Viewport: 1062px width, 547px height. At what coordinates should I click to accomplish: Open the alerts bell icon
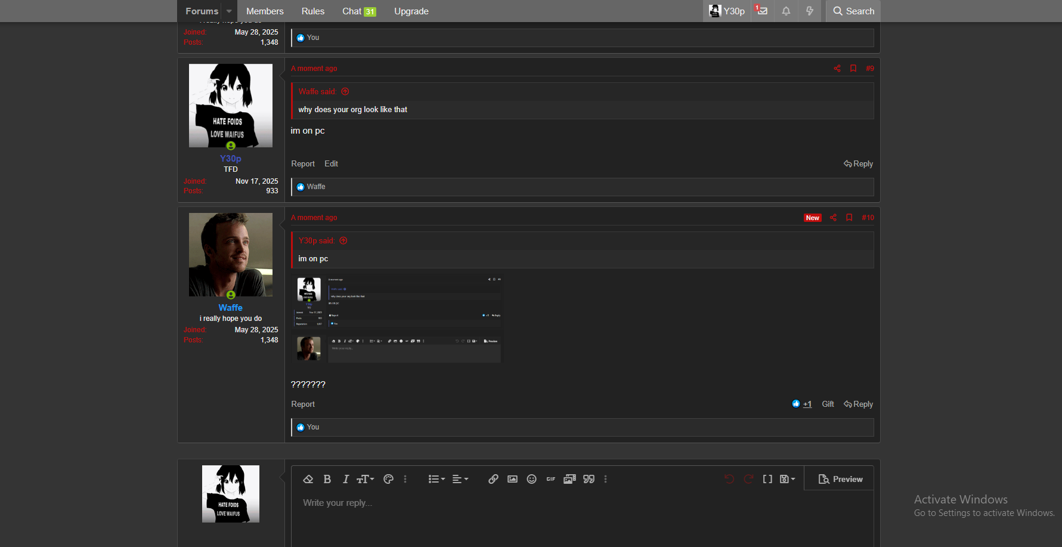click(786, 11)
